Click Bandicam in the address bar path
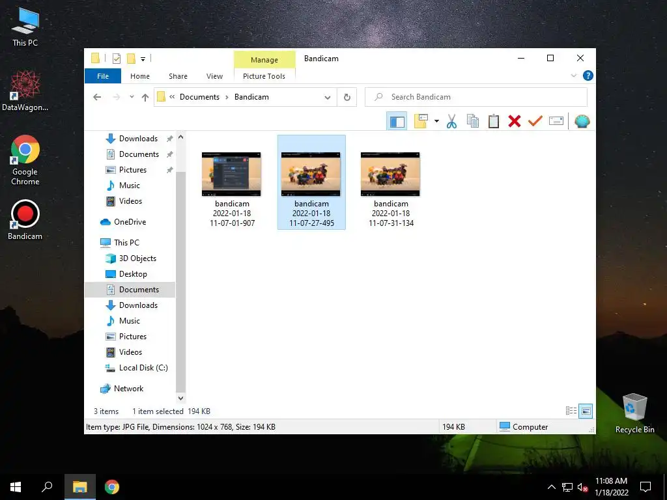The image size is (667, 500). tap(251, 97)
